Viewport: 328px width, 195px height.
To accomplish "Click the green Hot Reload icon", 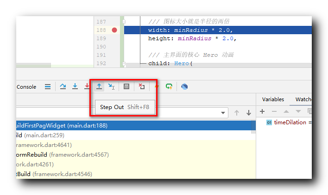I will click(x=169, y=86).
